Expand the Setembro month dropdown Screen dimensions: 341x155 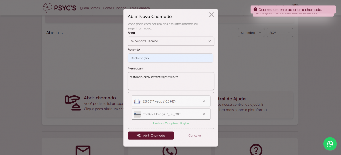251,33
